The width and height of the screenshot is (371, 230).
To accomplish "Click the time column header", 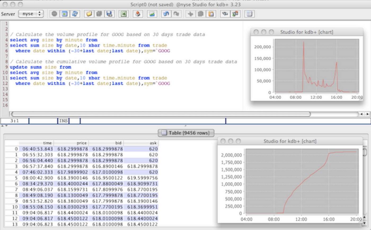I will pyautogui.click(x=36, y=143).
